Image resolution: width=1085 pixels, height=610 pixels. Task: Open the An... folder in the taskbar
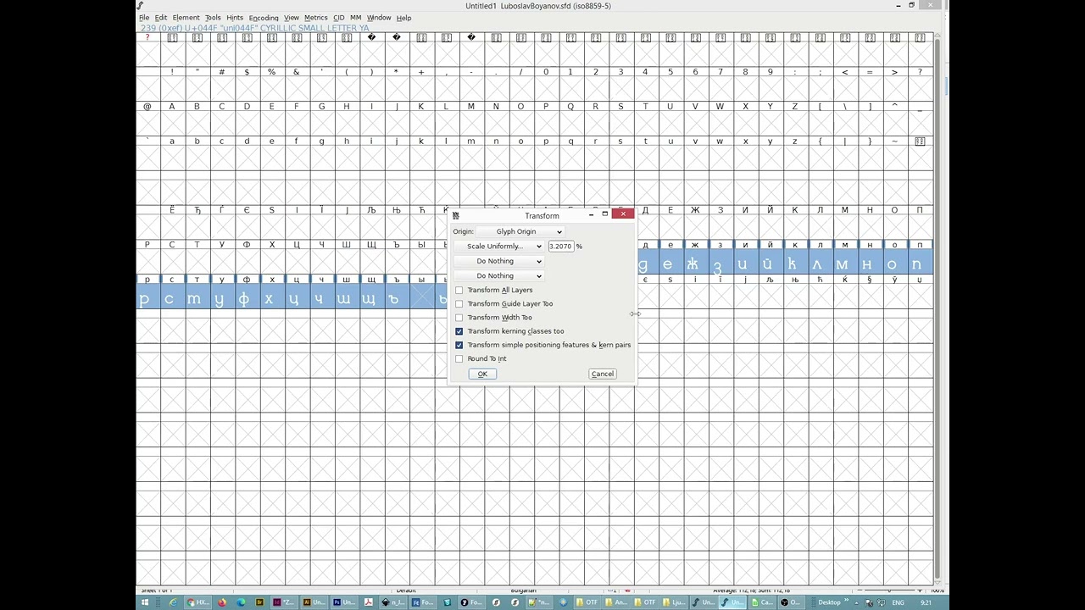click(615, 602)
